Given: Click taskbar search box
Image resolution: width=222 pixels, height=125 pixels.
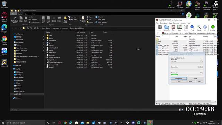Looking at the screenshot, I should pos(25,123).
